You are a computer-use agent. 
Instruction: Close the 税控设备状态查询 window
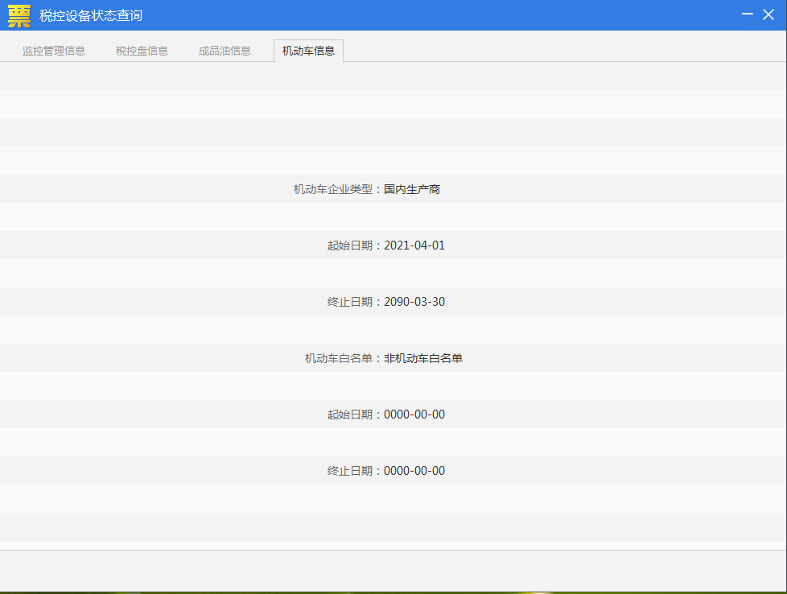click(768, 14)
